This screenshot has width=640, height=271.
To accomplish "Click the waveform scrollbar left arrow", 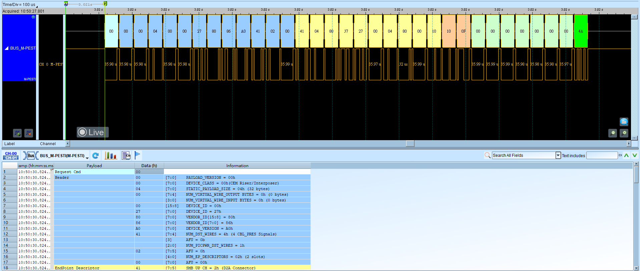I will 68,143.
